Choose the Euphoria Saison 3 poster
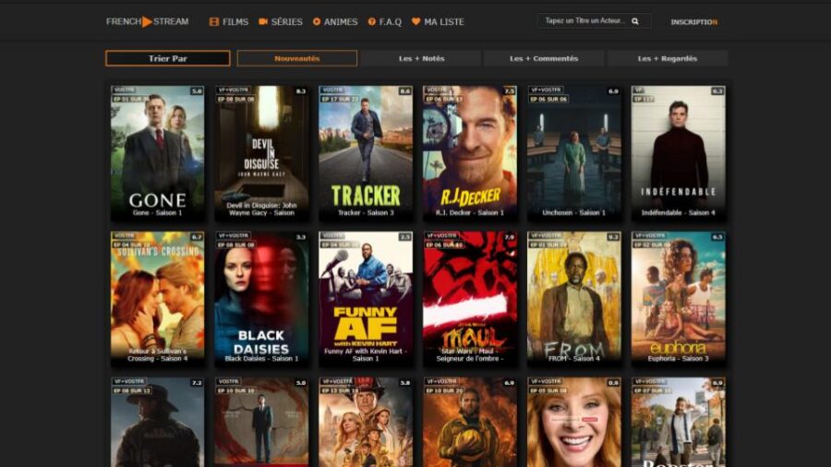This screenshot has width=831, height=467. [x=678, y=297]
